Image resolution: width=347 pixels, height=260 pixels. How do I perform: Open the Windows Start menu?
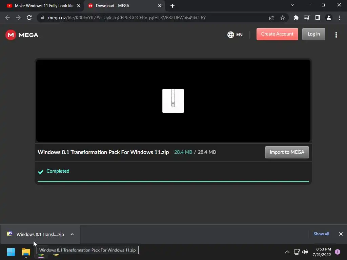coord(11,252)
